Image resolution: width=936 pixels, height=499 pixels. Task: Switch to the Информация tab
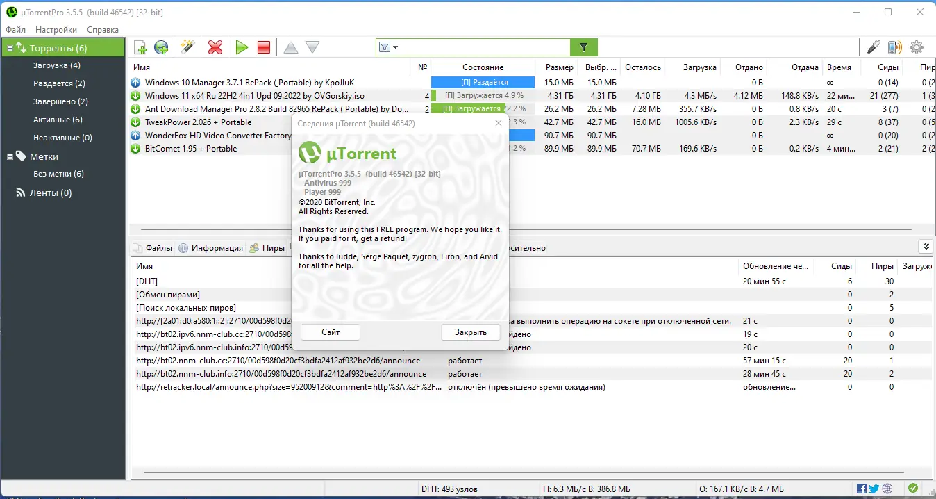(211, 248)
